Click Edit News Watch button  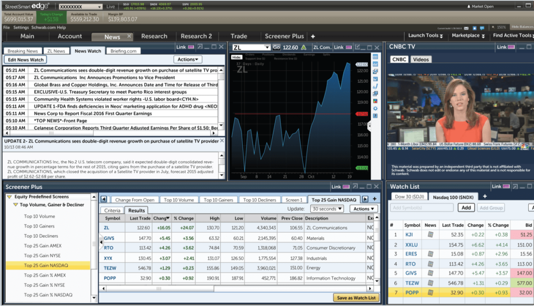pyautogui.click(x=26, y=59)
